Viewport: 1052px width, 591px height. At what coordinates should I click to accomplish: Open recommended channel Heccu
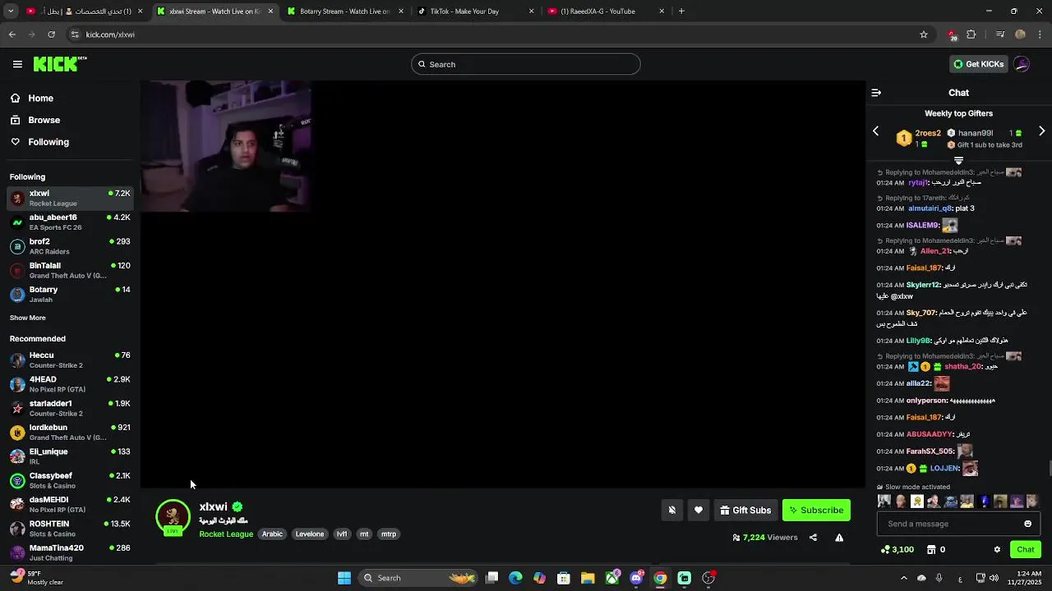point(70,360)
